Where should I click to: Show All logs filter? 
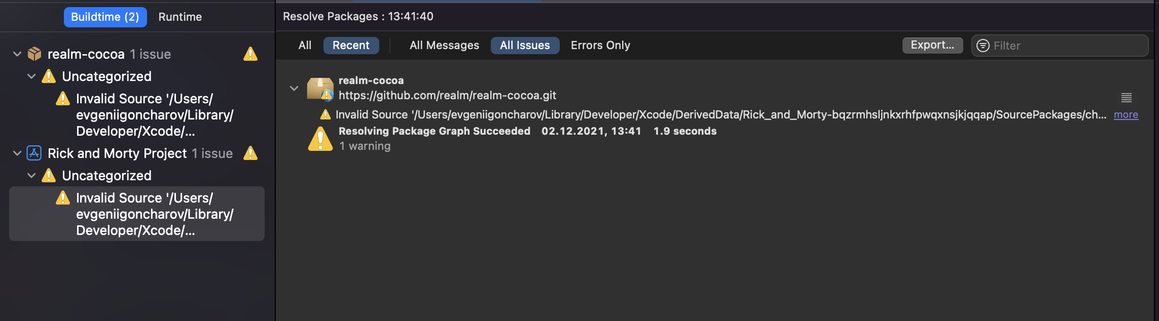tap(305, 45)
